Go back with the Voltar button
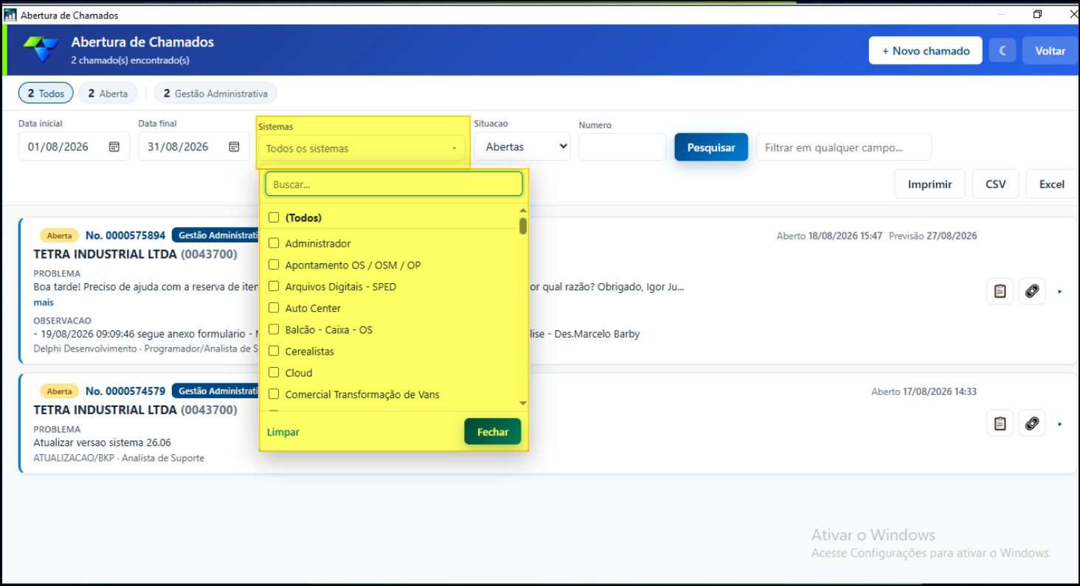Viewport: 1080px width, 586px height. [1050, 51]
